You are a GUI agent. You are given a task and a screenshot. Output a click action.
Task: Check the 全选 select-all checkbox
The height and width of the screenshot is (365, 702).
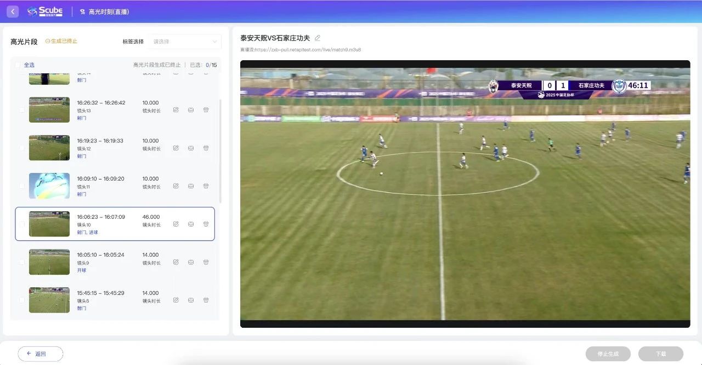click(x=18, y=65)
